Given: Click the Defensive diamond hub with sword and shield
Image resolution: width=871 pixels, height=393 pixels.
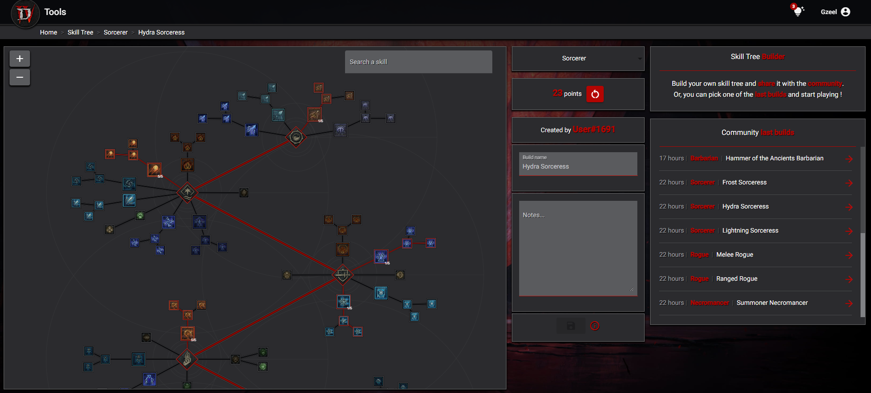Looking at the screenshot, I should 343,274.
